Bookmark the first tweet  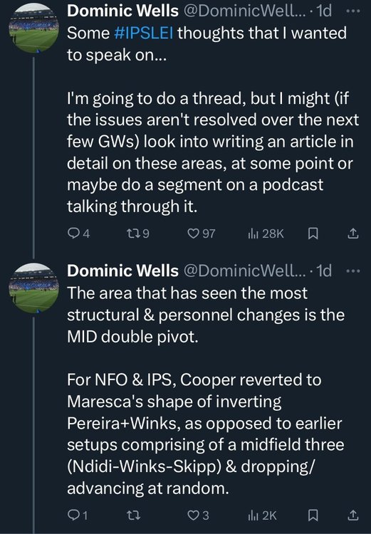click(x=313, y=234)
